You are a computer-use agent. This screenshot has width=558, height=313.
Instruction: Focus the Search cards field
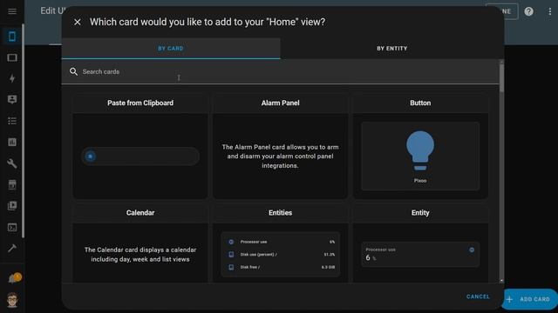click(281, 71)
